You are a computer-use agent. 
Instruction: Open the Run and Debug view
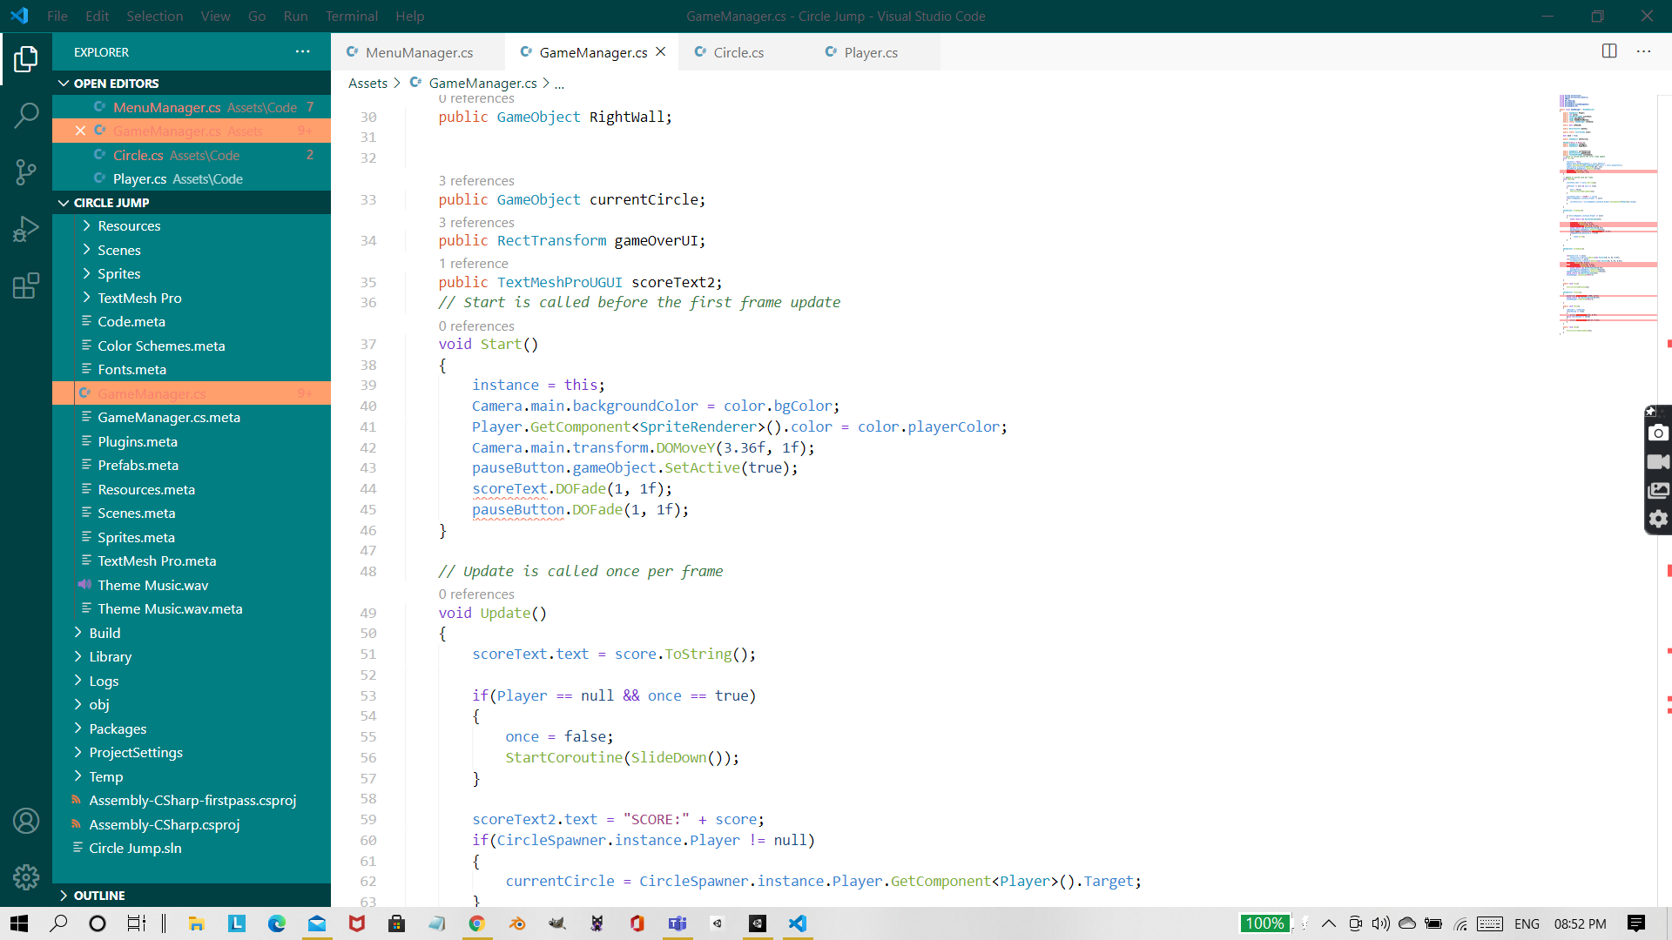pos(26,229)
